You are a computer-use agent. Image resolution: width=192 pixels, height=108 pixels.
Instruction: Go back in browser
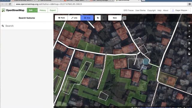(x=2, y=4)
